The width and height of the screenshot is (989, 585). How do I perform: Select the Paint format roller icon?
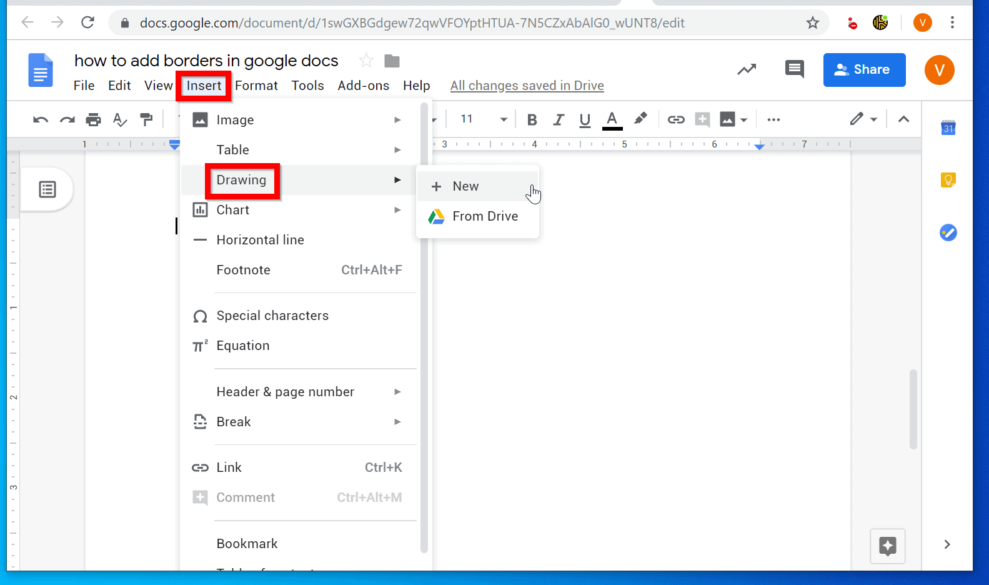[x=146, y=119]
